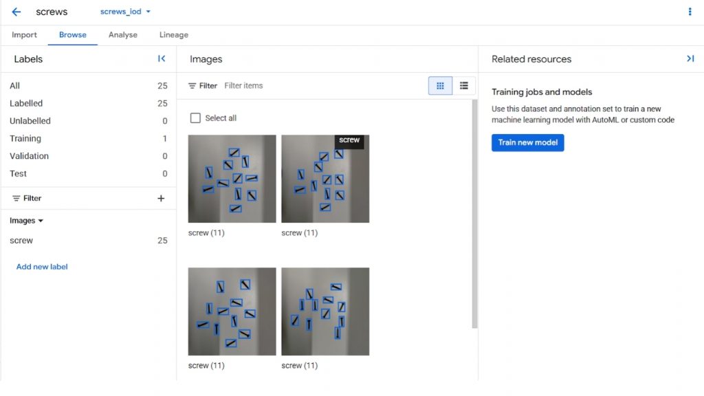Open the first screw image thumbnail

(232, 179)
